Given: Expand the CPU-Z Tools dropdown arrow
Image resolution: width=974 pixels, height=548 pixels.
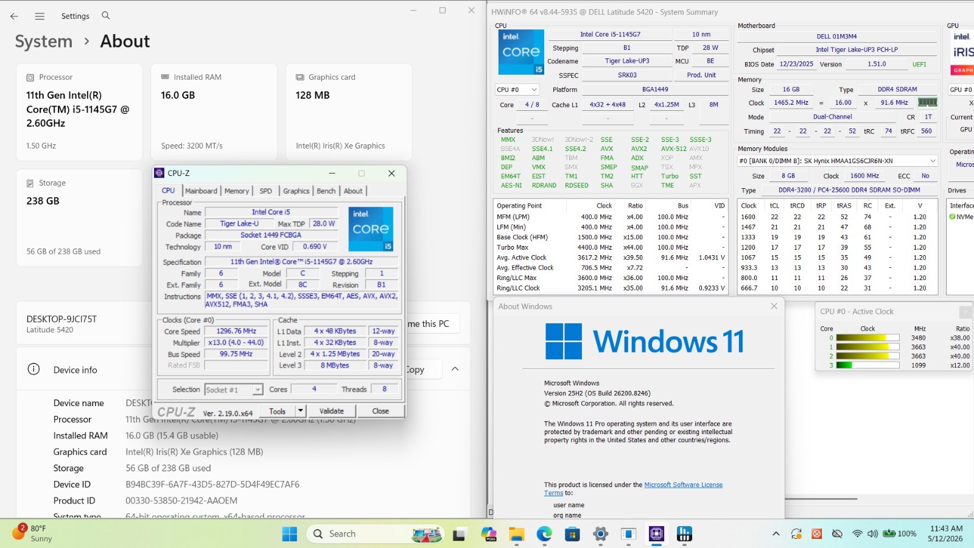Looking at the screenshot, I should click(300, 412).
